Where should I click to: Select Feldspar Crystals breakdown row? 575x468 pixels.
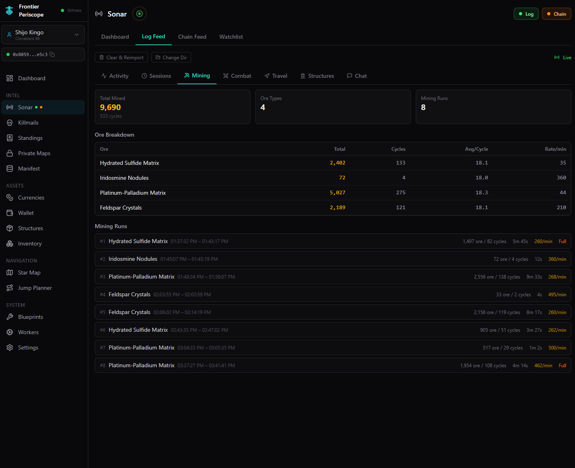(x=333, y=208)
